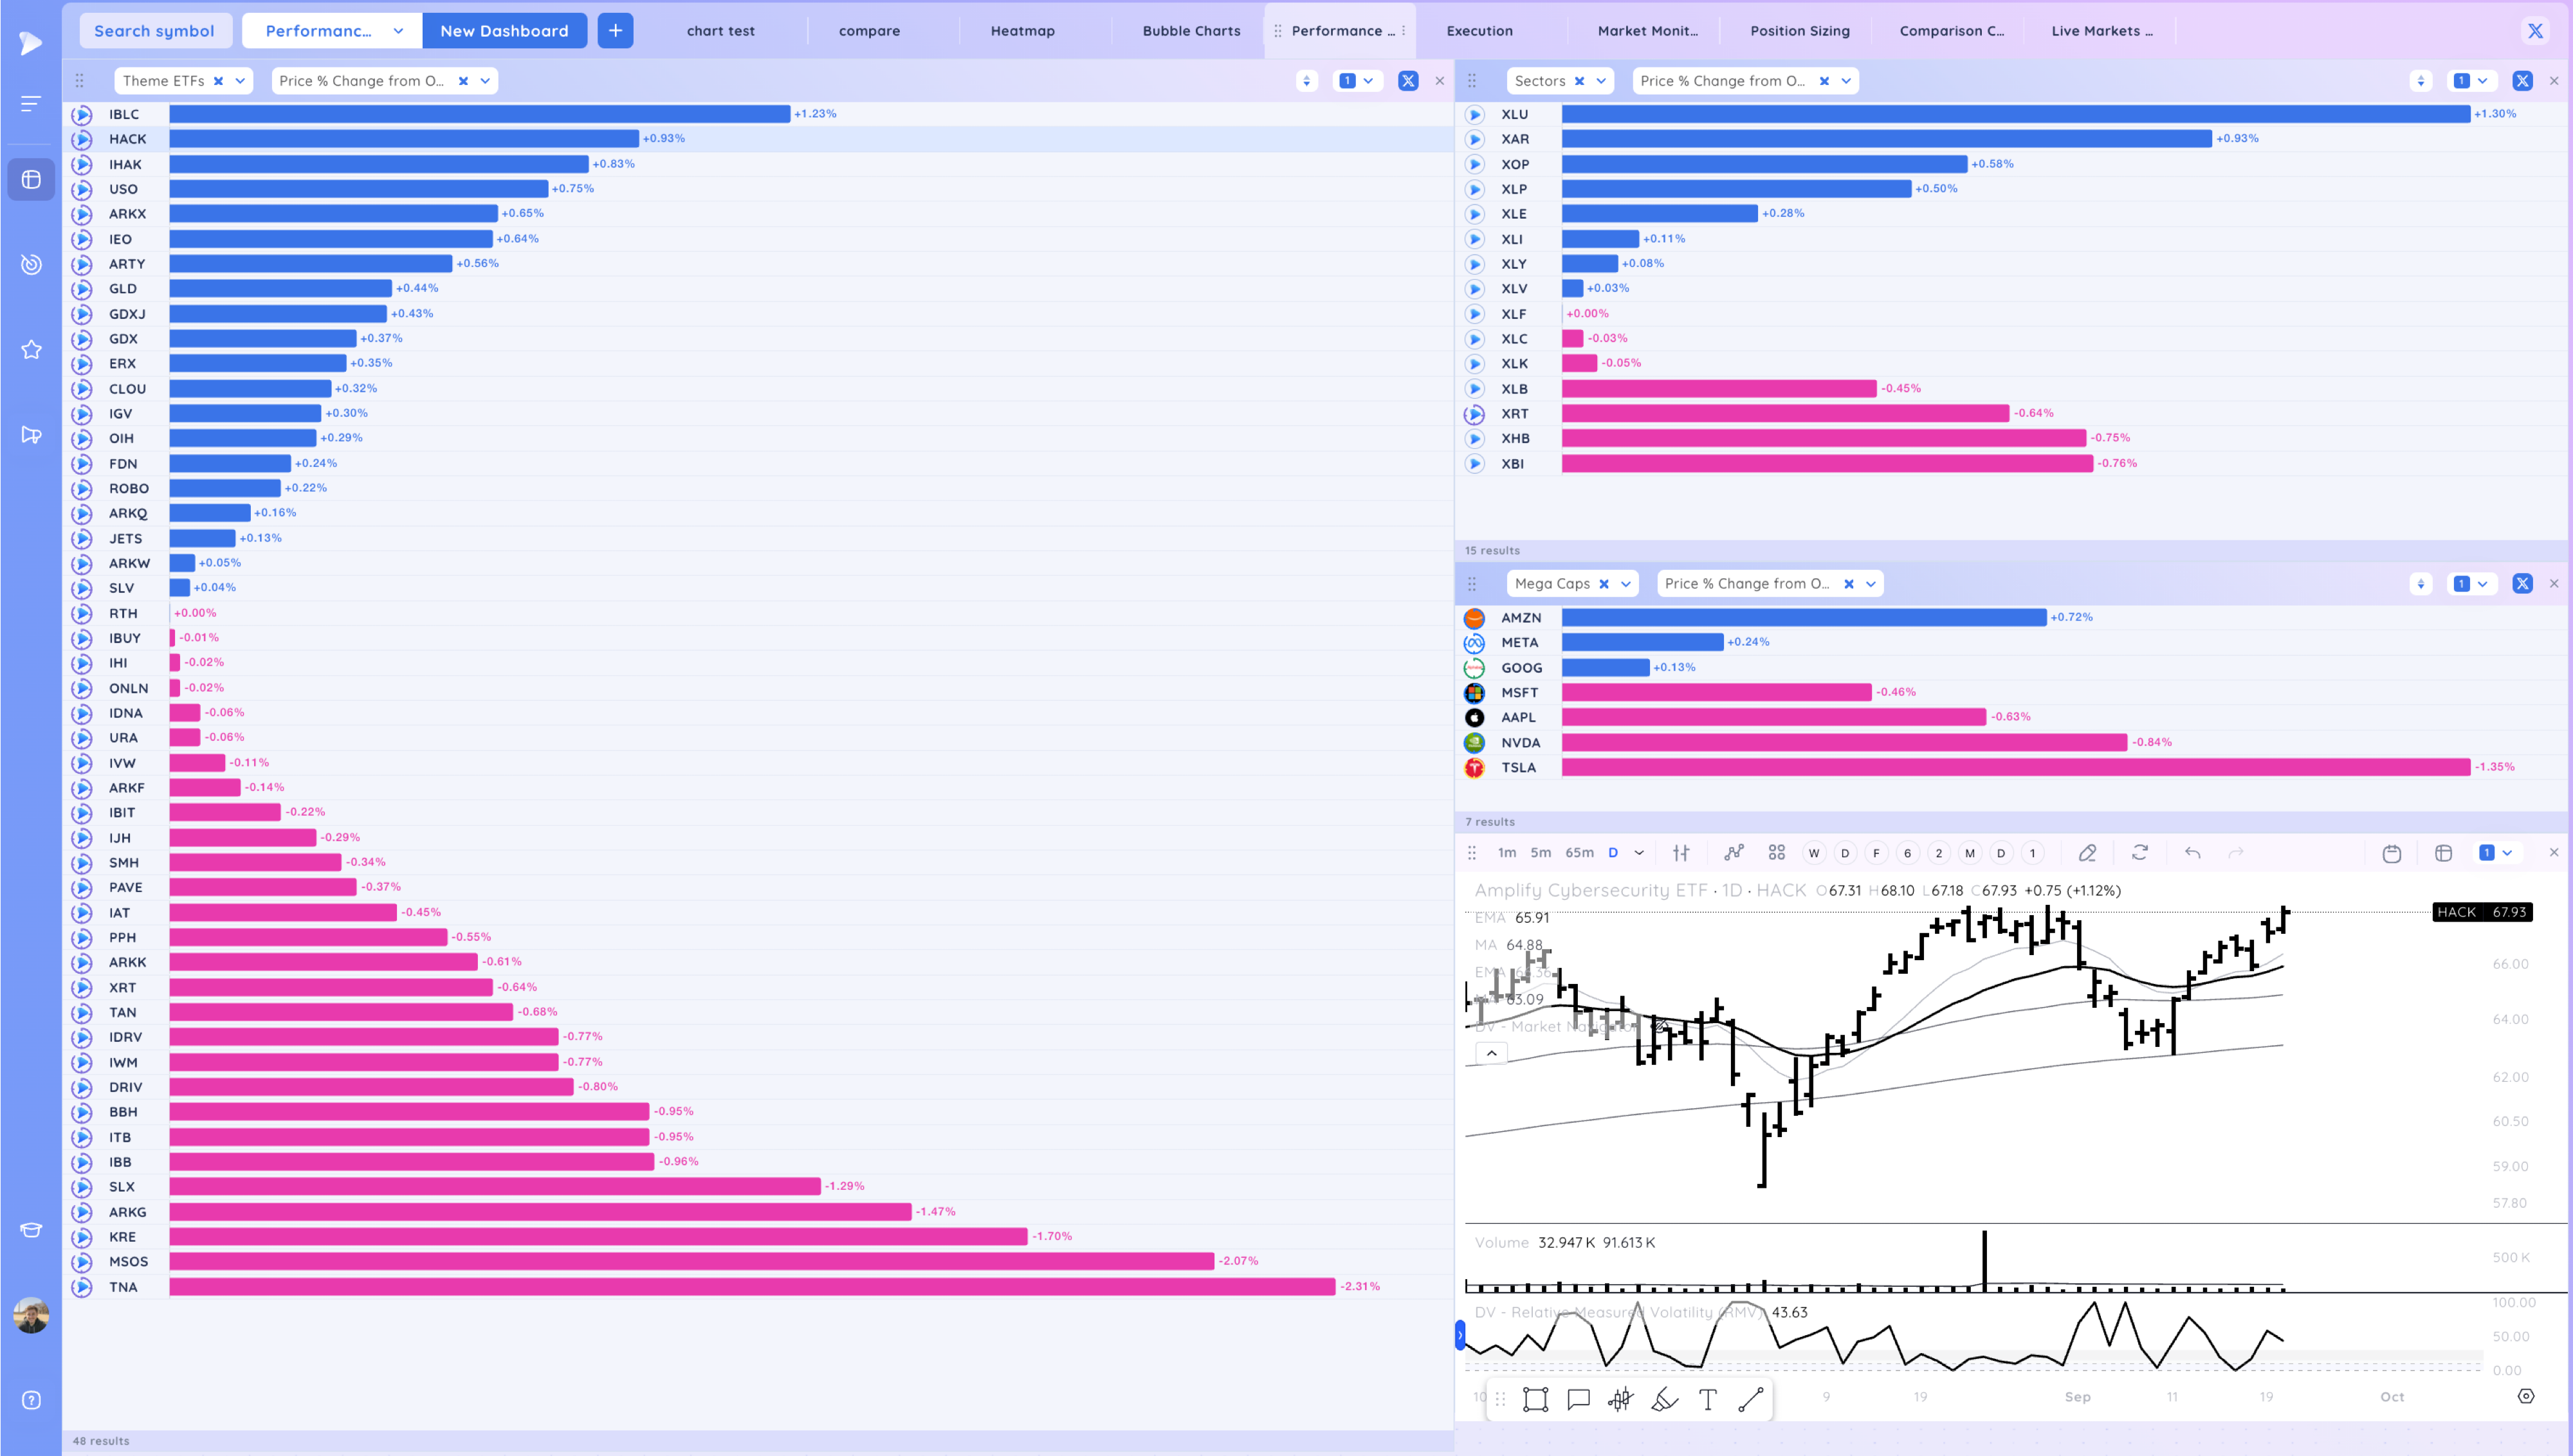This screenshot has width=2573, height=1456.
Task: Toggle the M circle button on chart
Action: tap(1969, 853)
